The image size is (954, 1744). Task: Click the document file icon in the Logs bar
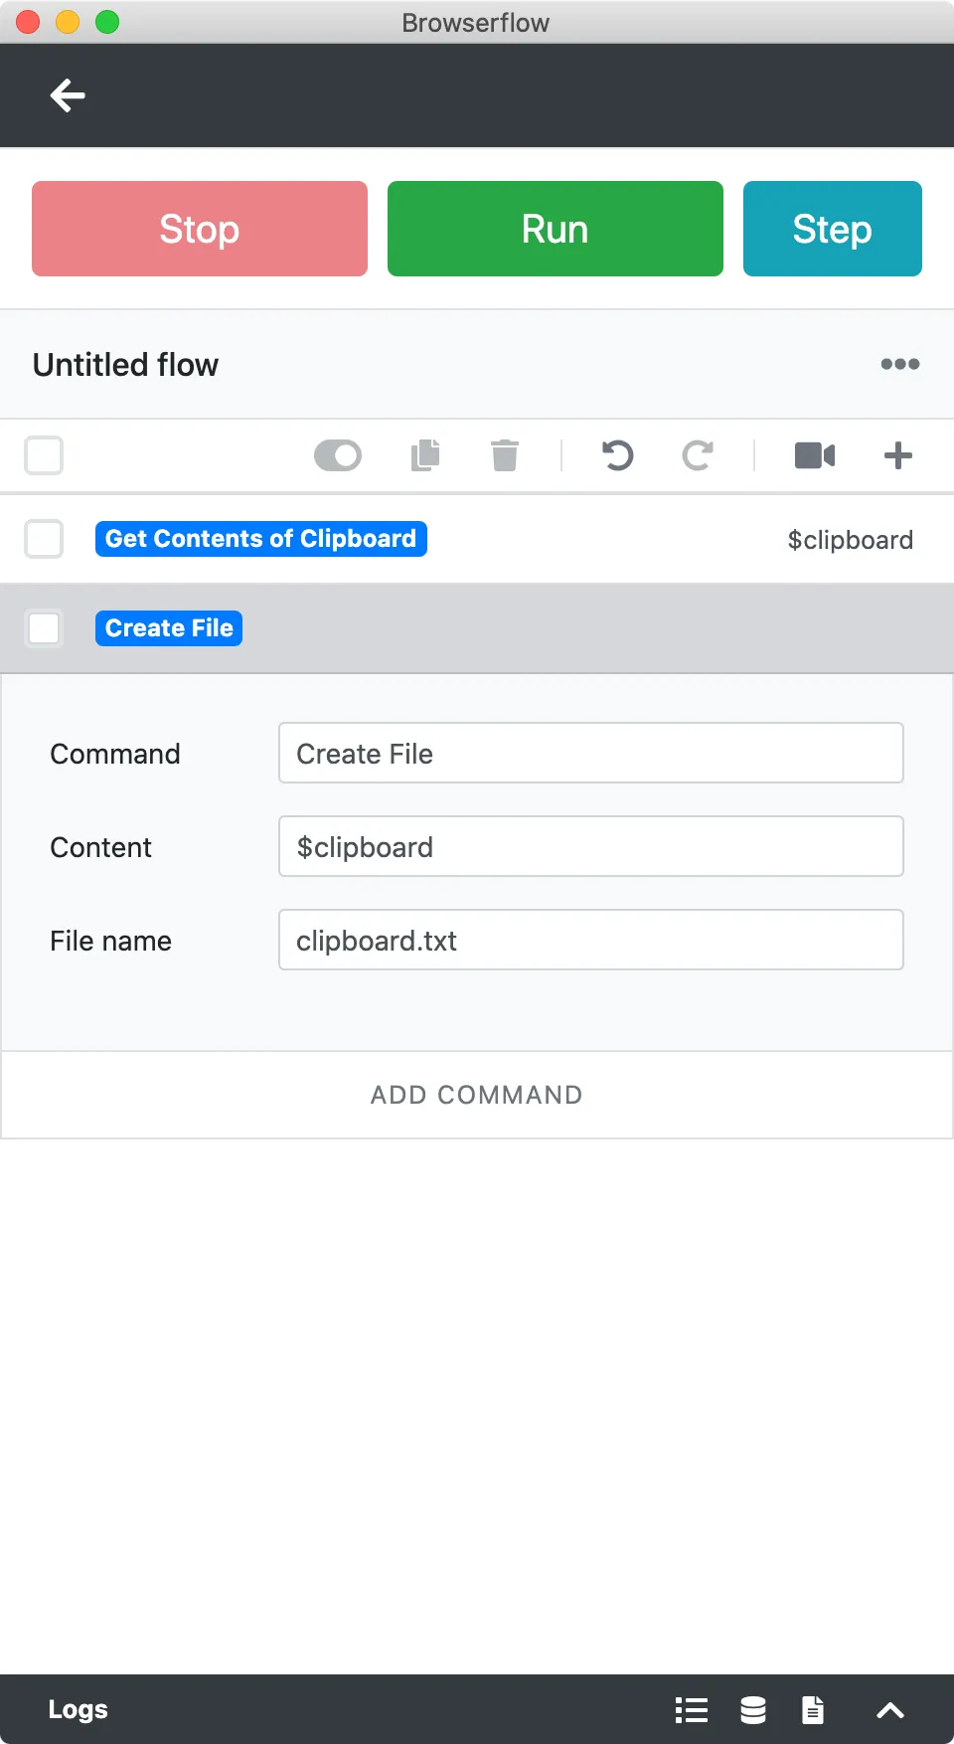813,1710
